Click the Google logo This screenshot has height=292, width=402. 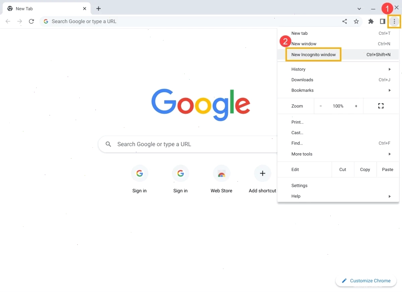(201, 104)
